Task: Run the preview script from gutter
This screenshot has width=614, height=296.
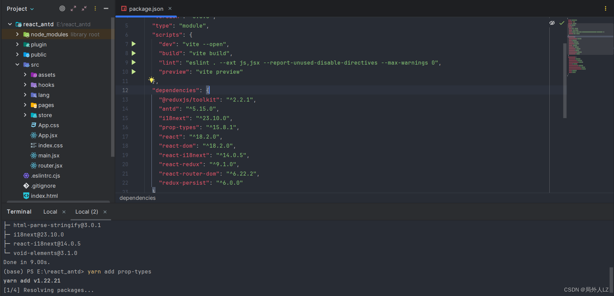Action: pyautogui.click(x=134, y=72)
